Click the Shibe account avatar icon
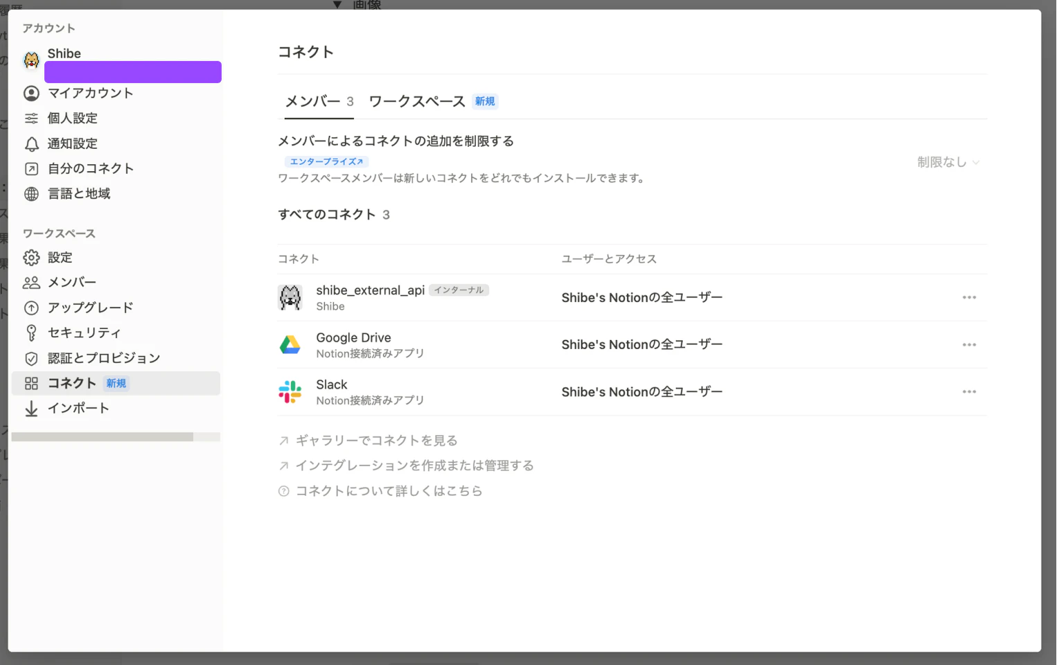Screen dimensions: 1057x665 31,60
